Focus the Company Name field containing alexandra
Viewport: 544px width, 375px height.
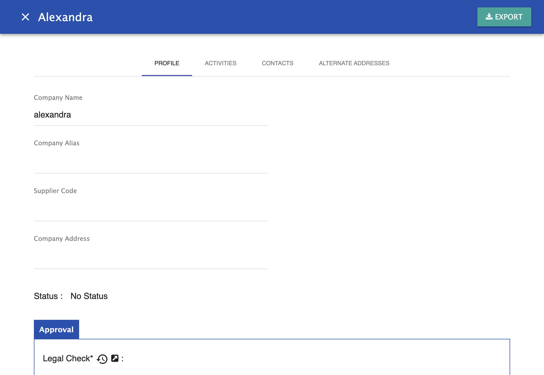(x=151, y=115)
